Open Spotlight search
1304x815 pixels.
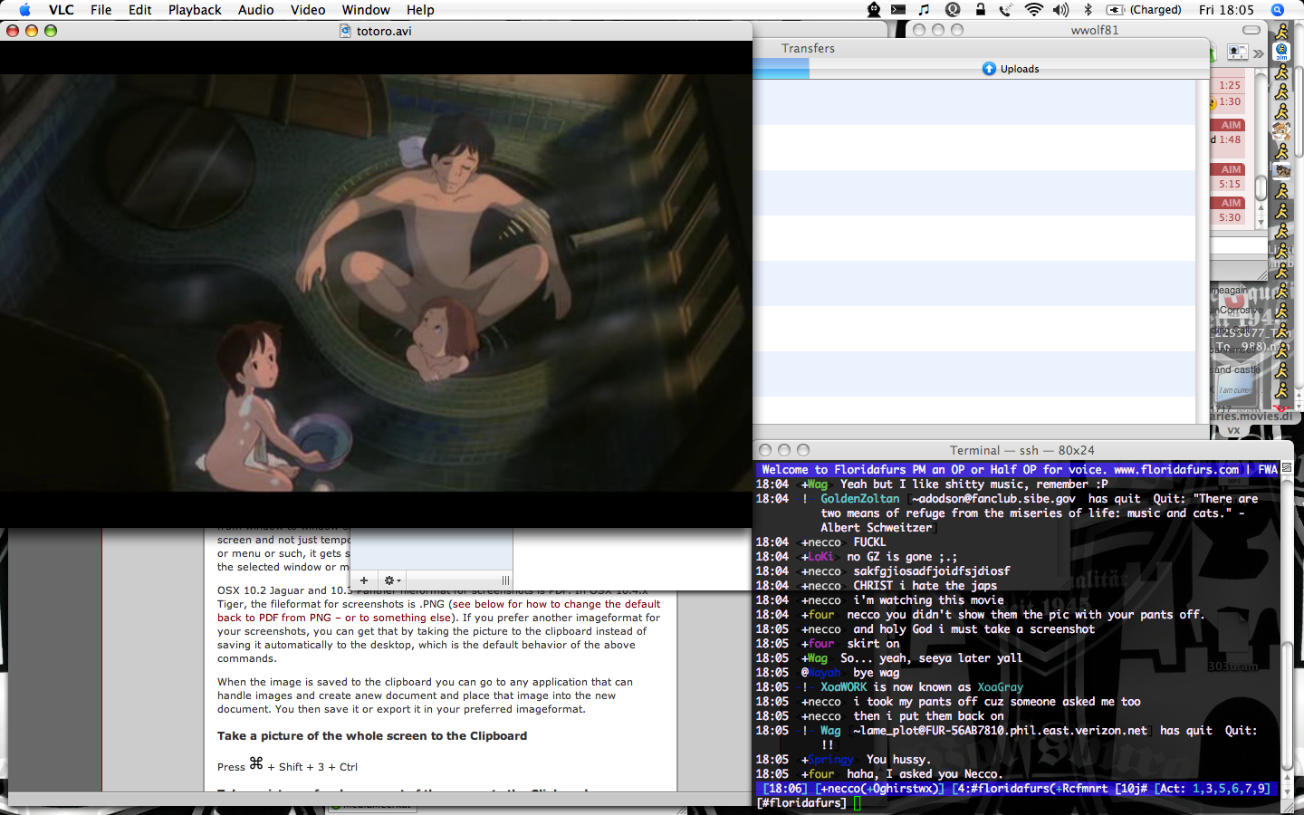pyautogui.click(x=1278, y=10)
